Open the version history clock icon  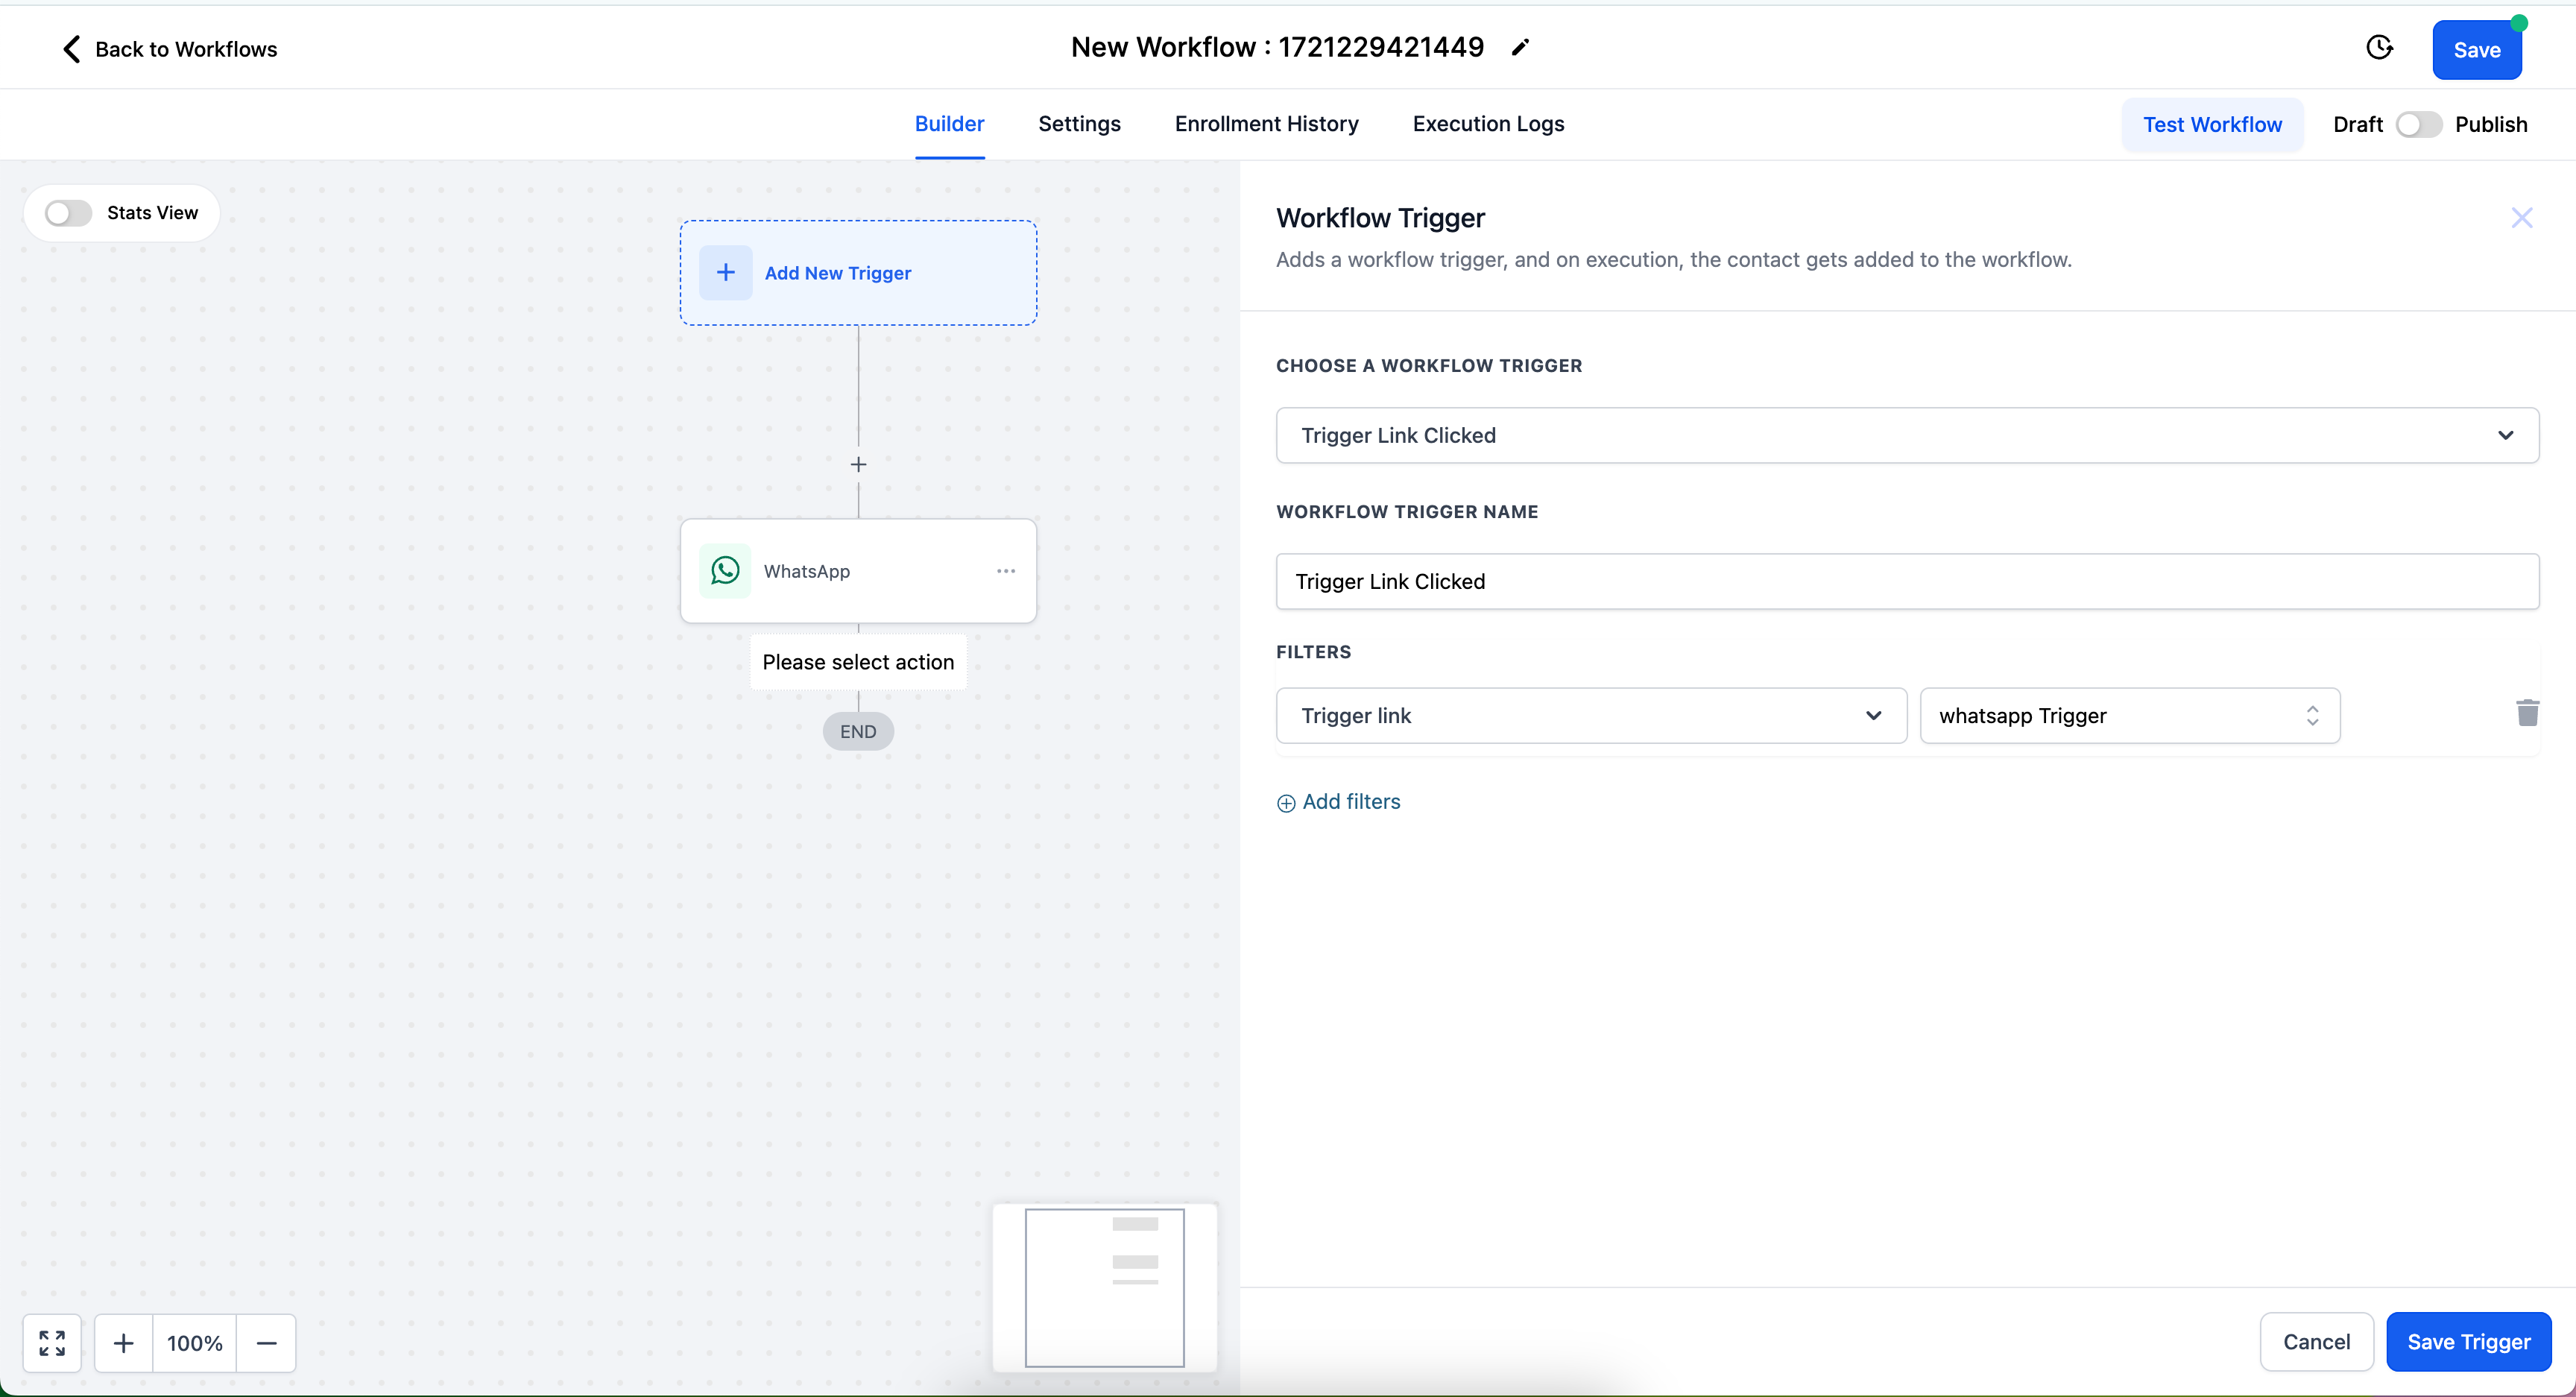point(2379,47)
